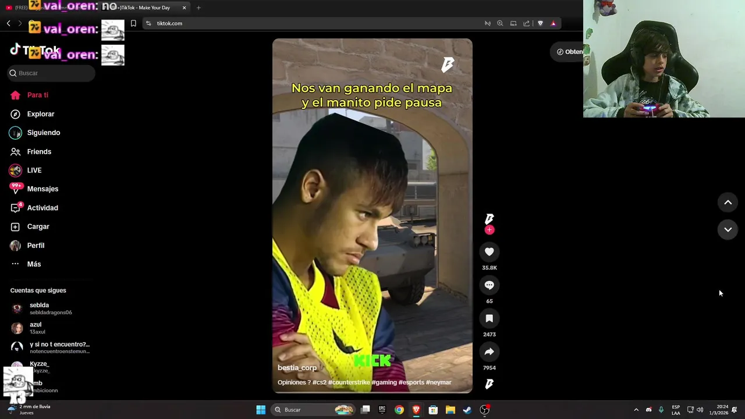Viewport: 745px width, 419px height.
Task: Open Brave Shields lion icon
Action: tap(540, 23)
